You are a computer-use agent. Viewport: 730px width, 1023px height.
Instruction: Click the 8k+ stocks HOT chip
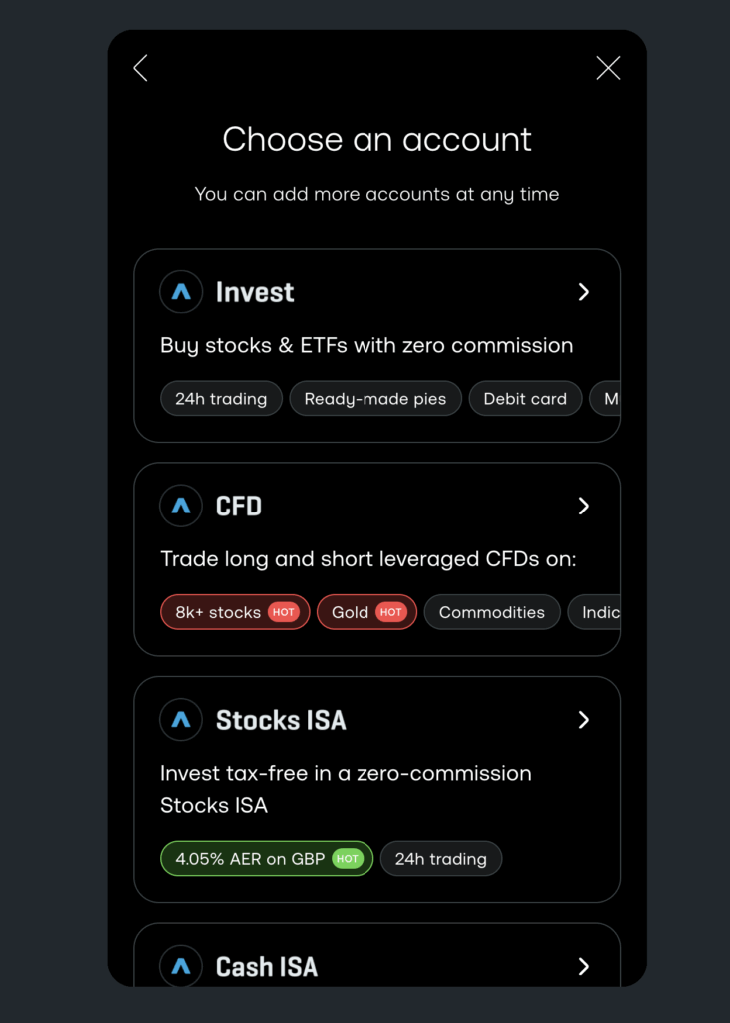click(x=236, y=613)
